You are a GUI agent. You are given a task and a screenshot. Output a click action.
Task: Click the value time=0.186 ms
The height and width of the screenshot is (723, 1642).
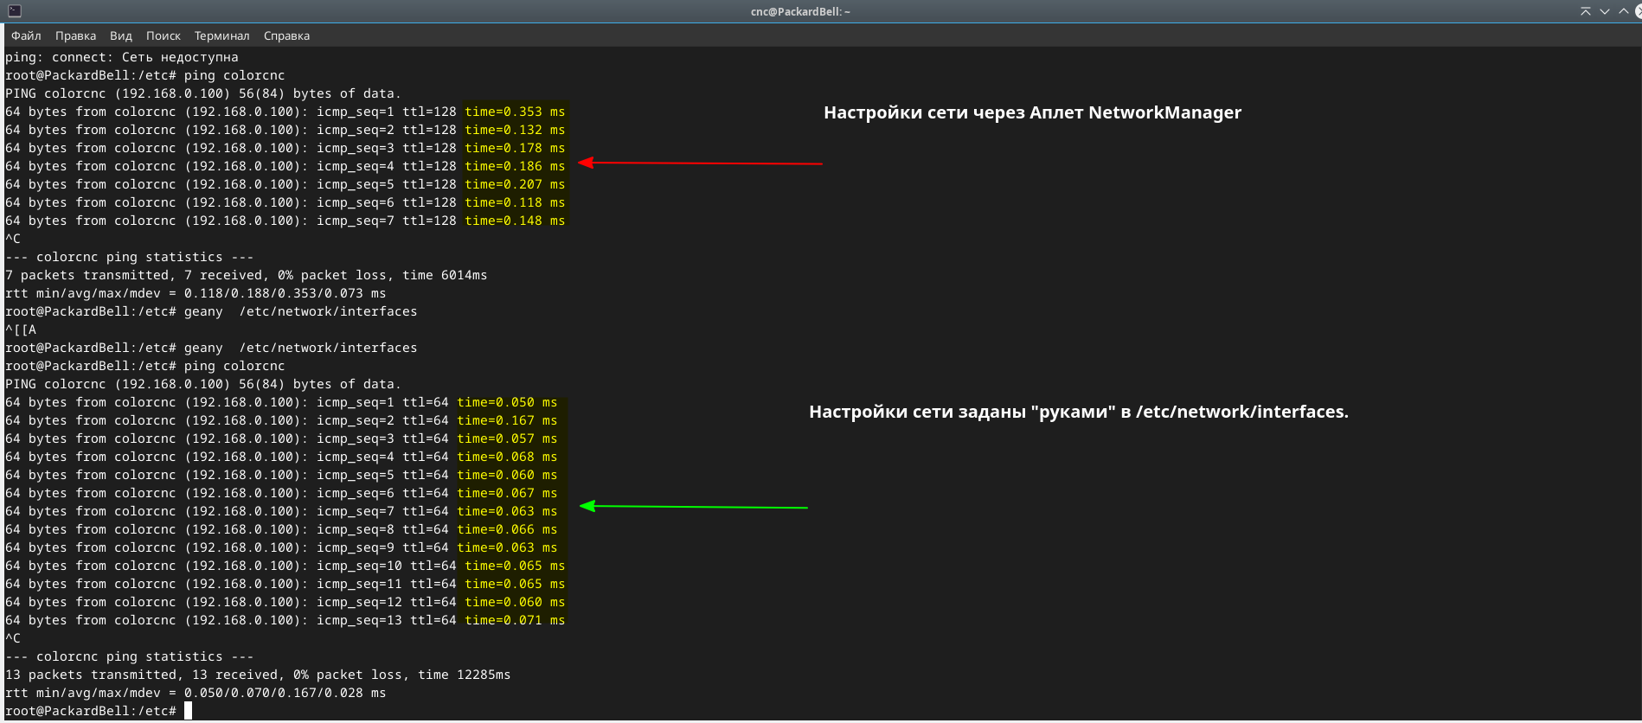click(515, 166)
